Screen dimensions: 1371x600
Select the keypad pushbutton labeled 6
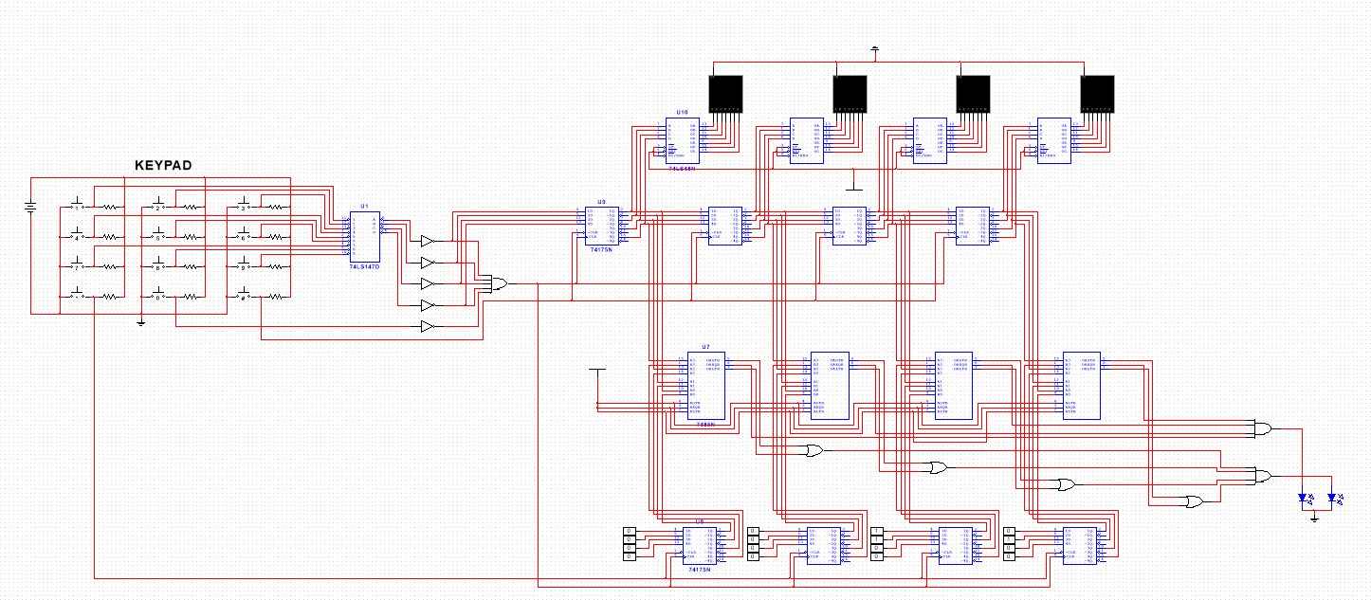click(244, 232)
